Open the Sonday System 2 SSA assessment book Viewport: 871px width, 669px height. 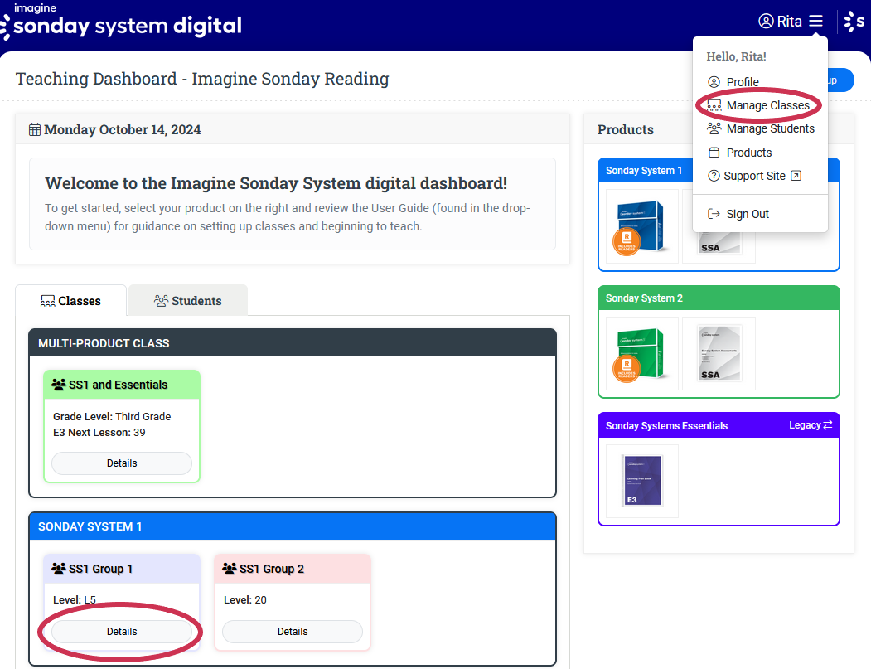[718, 353]
